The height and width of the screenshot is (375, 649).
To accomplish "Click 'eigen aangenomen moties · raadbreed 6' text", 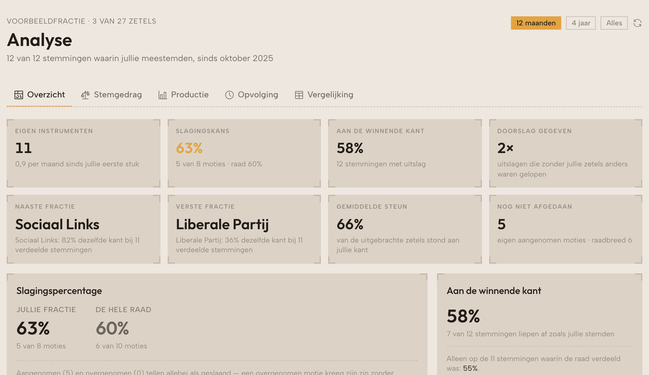I will coord(565,240).
